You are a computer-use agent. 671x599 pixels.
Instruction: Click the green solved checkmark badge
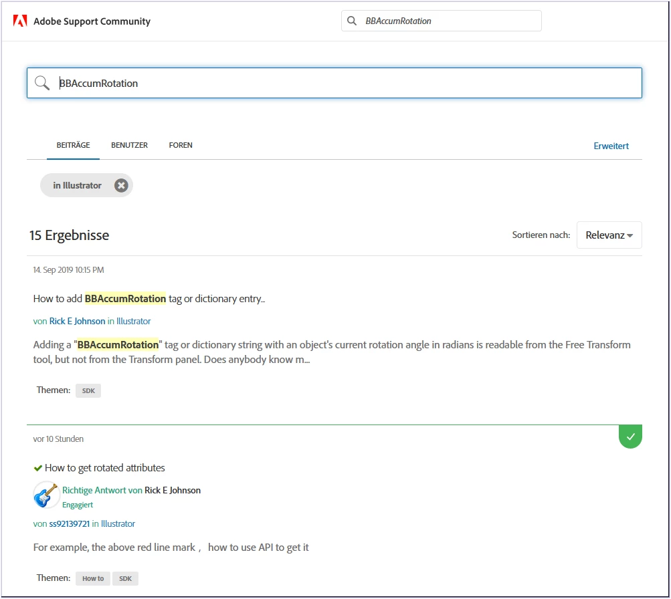[630, 437]
